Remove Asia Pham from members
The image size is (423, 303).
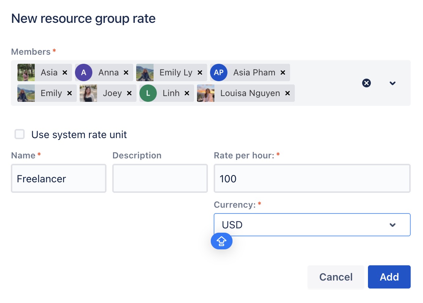[x=283, y=72]
